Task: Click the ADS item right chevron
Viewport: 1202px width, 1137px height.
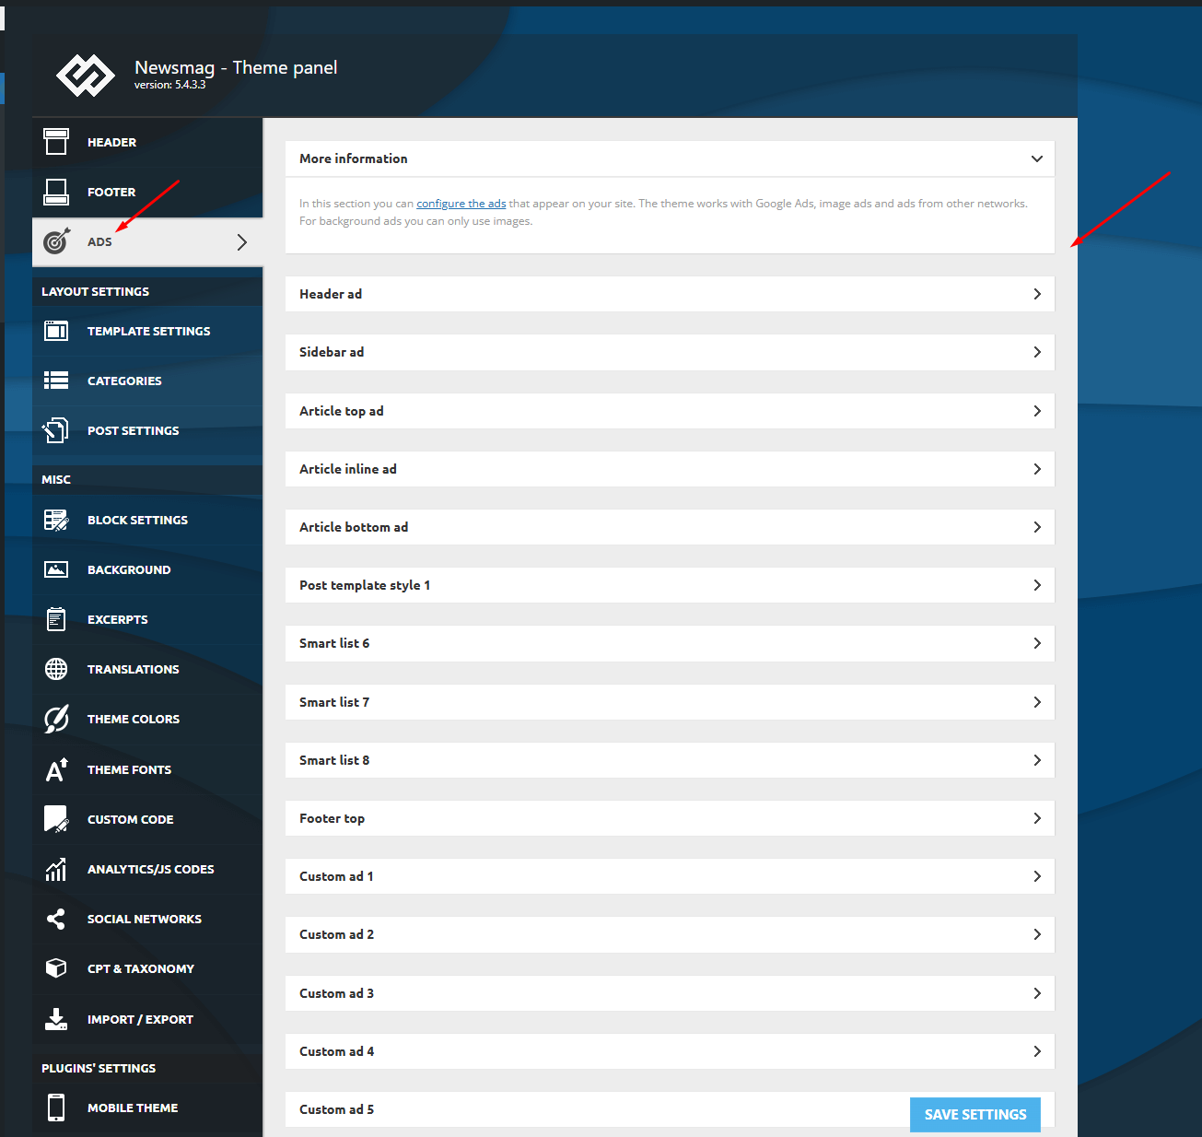Action: click(241, 241)
